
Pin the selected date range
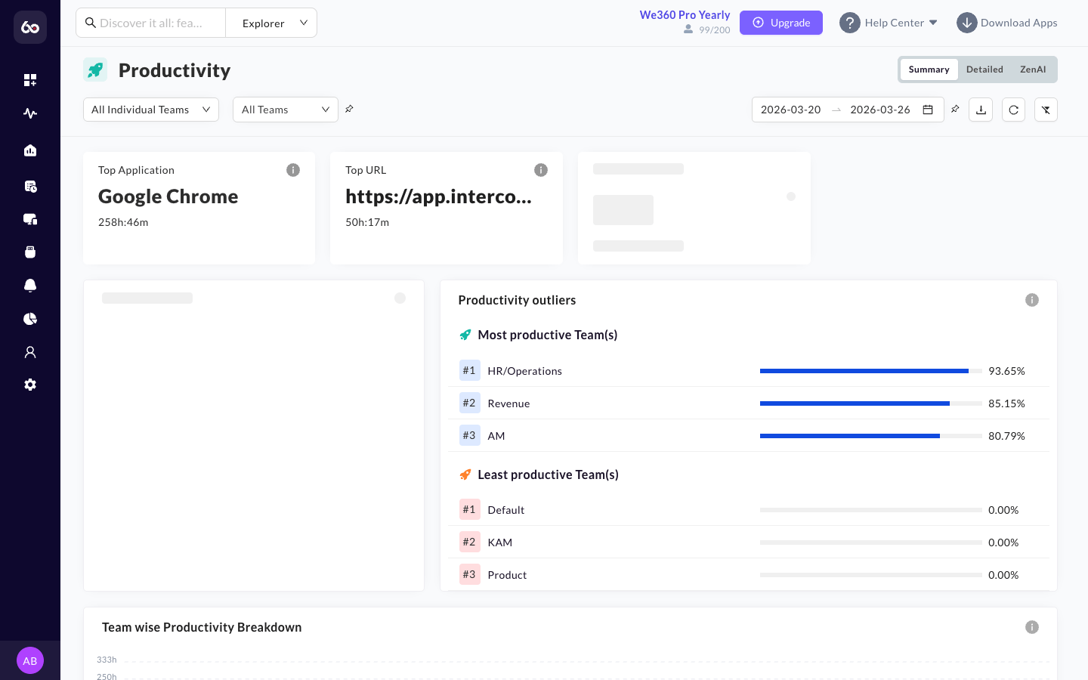click(x=955, y=109)
